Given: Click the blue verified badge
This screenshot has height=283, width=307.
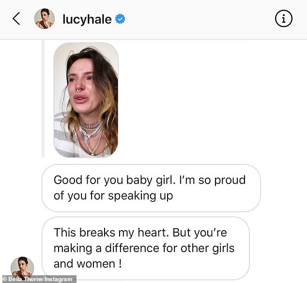Looking at the screenshot, I should pyautogui.click(x=121, y=19).
